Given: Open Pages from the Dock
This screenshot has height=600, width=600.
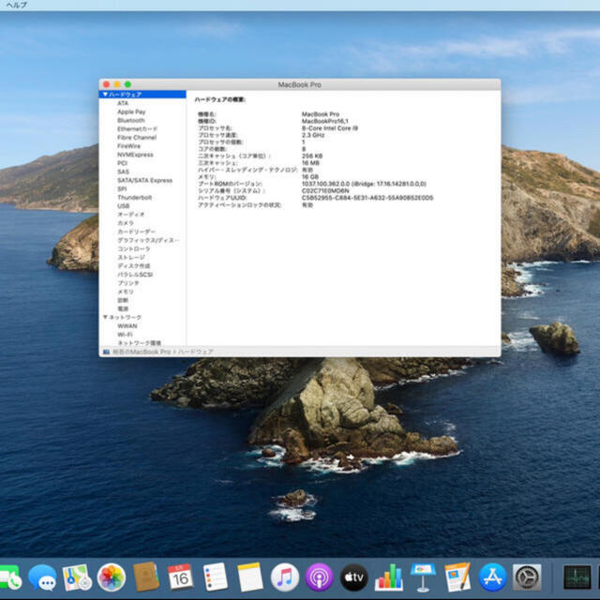Looking at the screenshot, I should tap(457, 577).
